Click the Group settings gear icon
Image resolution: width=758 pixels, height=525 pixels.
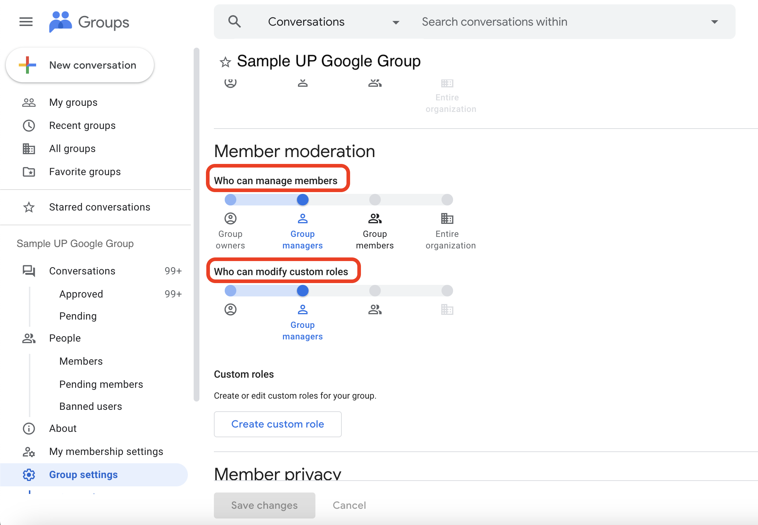click(x=29, y=475)
